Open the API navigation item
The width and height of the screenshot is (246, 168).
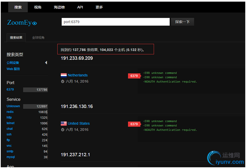(x=80, y=7)
